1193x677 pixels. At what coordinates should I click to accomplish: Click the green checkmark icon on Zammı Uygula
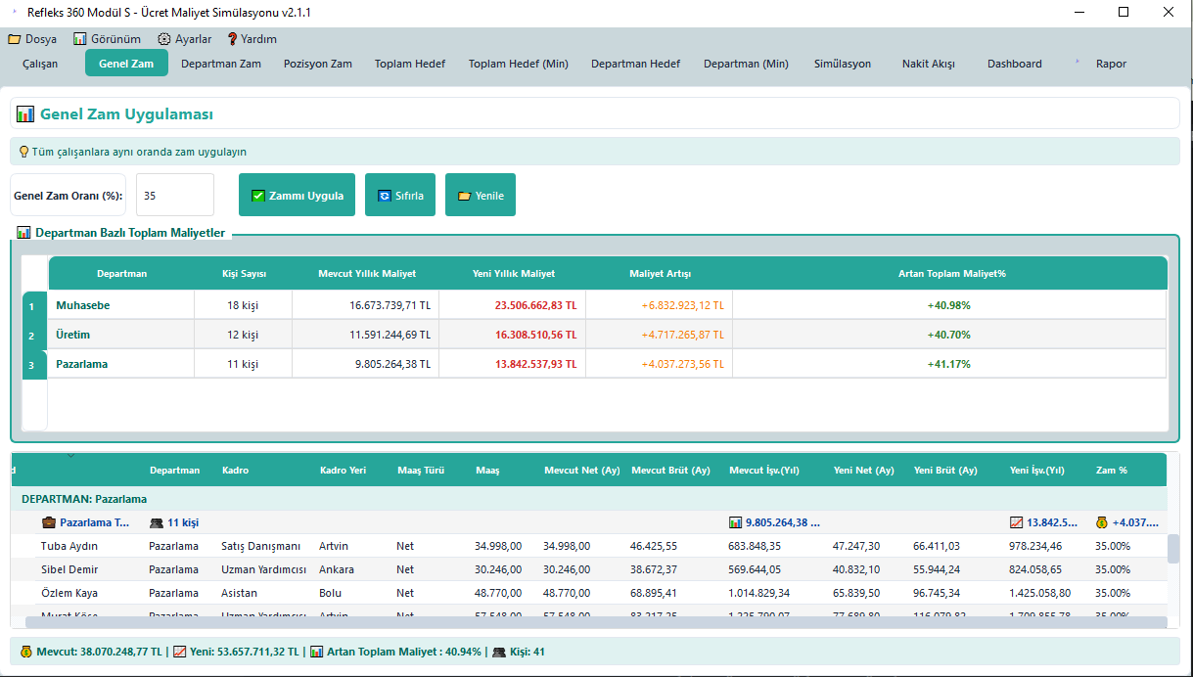pos(258,196)
